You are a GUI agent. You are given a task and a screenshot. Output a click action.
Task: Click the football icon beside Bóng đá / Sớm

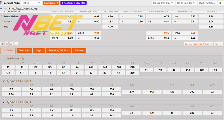[2, 3]
